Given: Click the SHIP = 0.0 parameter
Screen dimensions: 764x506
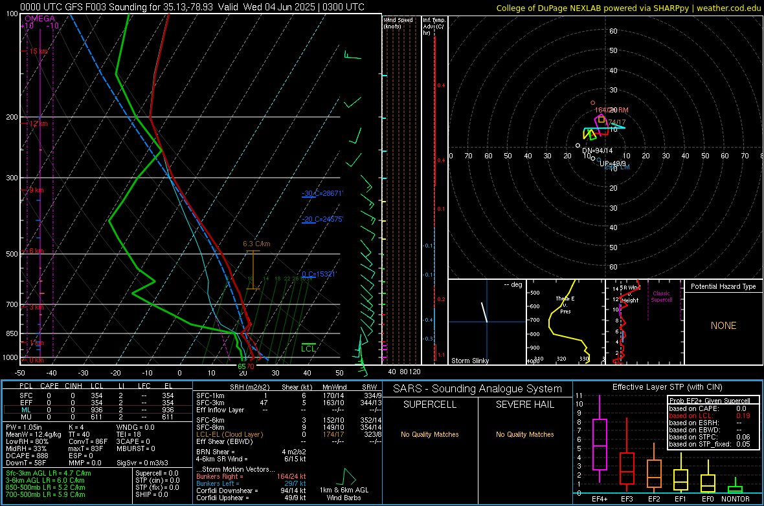Looking at the screenshot, I should coord(152,494).
